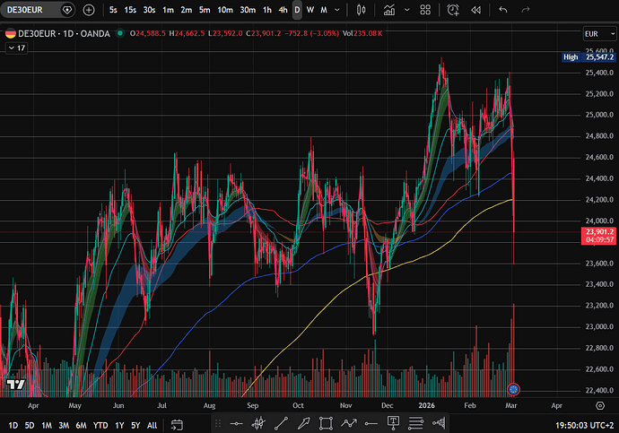
Task: Click the DE30EUR · 1D · OANDA legend title
Action: (64, 34)
